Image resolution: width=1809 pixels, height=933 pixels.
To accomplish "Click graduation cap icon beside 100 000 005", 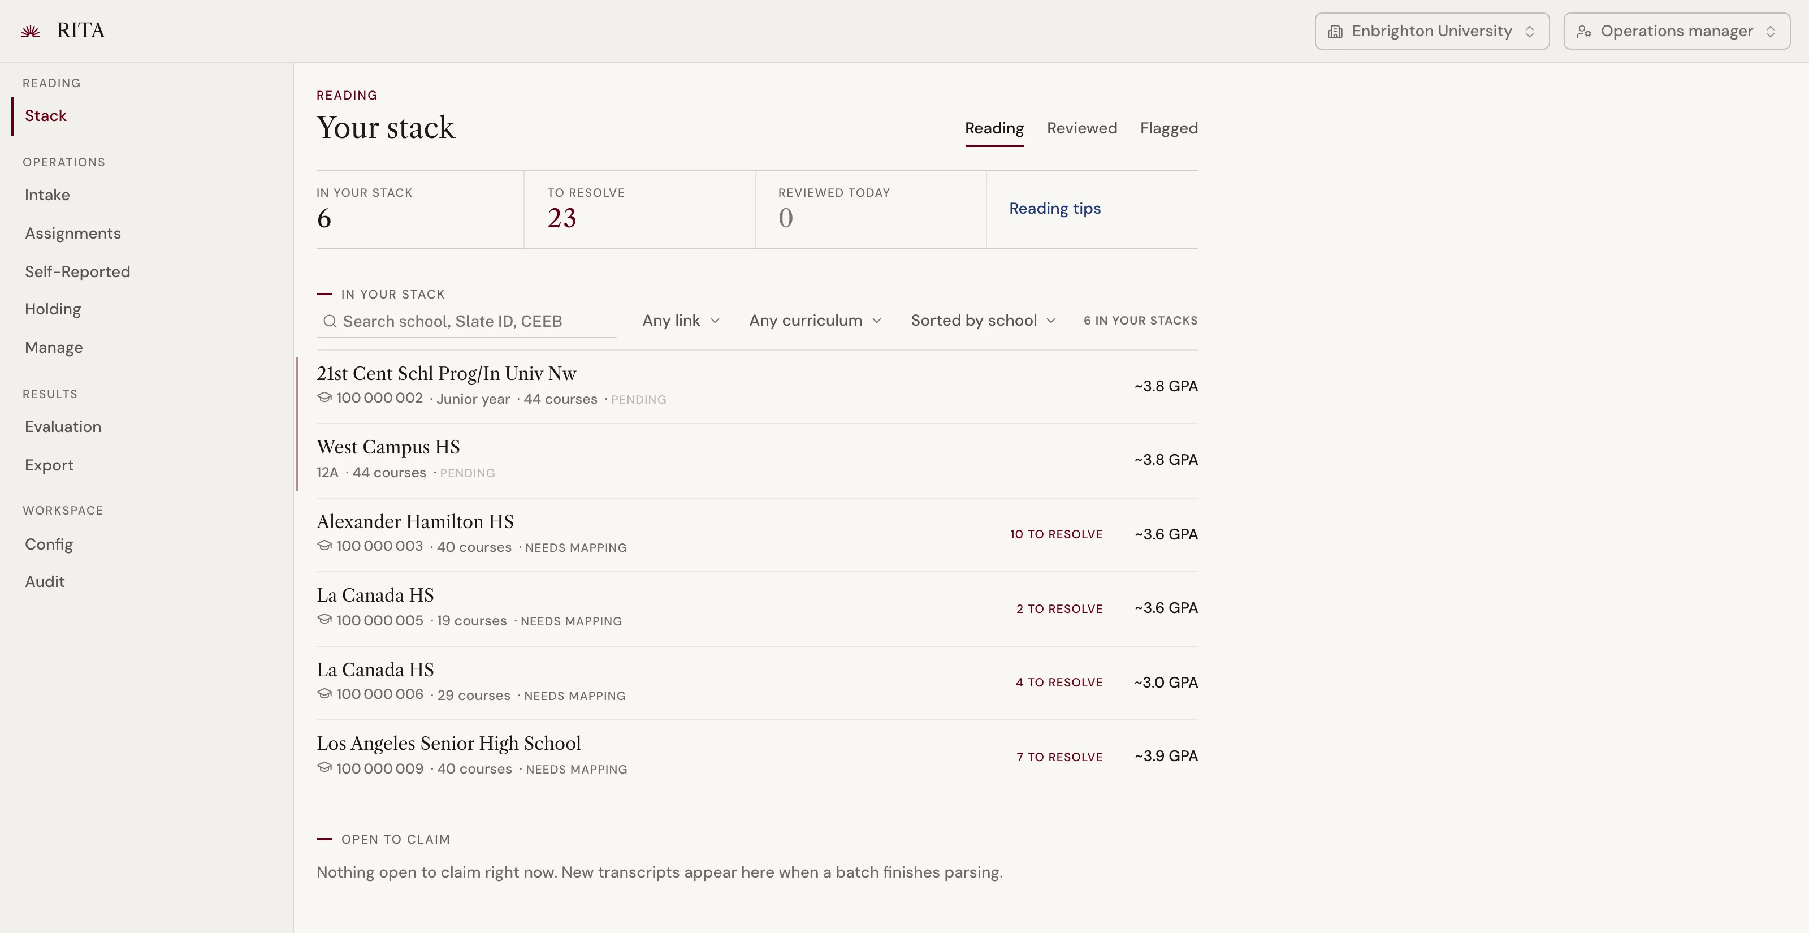I will pos(324,619).
